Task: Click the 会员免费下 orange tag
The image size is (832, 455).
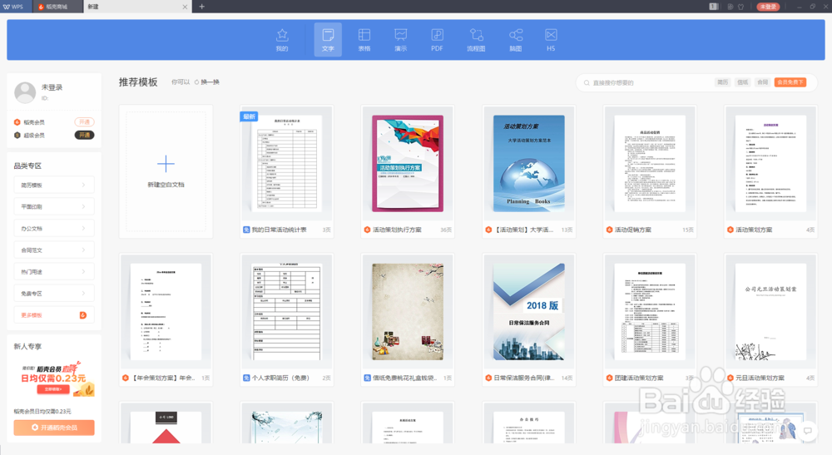Action: [790, 82]
